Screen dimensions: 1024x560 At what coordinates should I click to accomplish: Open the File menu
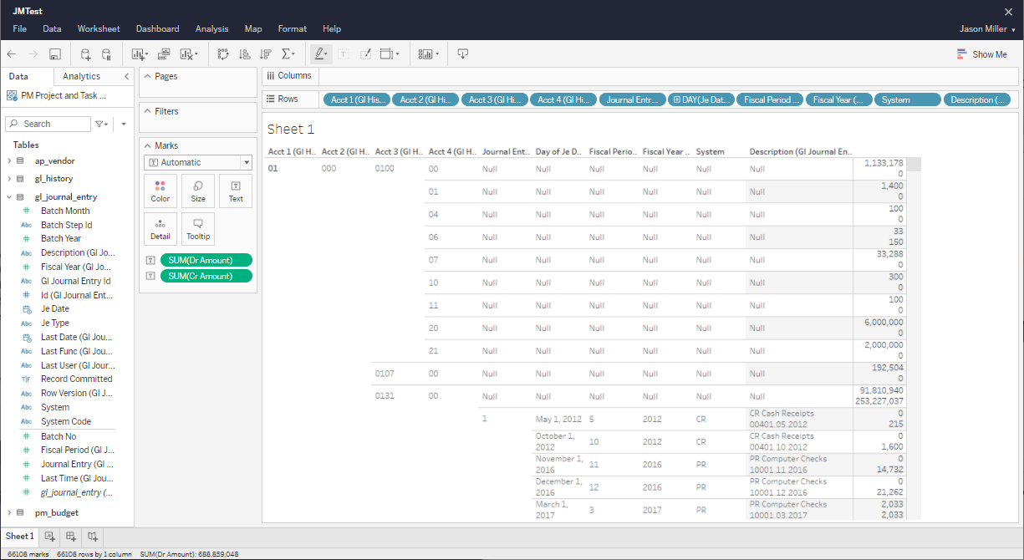tap(20, 28)
